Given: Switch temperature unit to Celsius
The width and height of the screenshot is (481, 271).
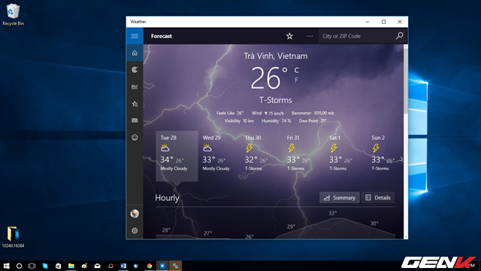Looking at the screenshot, I should tap(296, 70).
